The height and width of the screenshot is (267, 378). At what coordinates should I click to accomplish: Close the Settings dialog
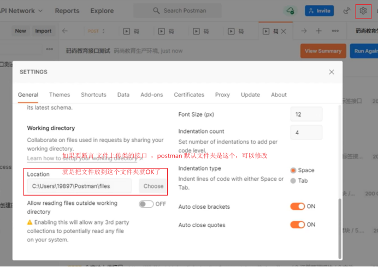pos(332,72)
